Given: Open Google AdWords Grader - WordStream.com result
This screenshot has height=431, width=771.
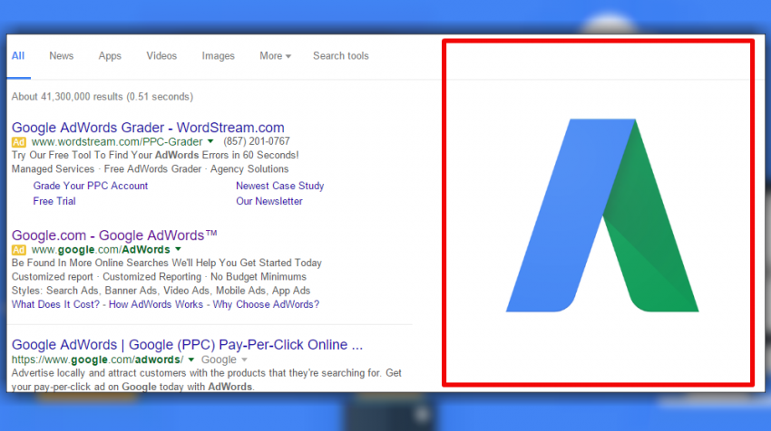Looking at the screenshot, I should pyautogui.click(x=148, y=128).
